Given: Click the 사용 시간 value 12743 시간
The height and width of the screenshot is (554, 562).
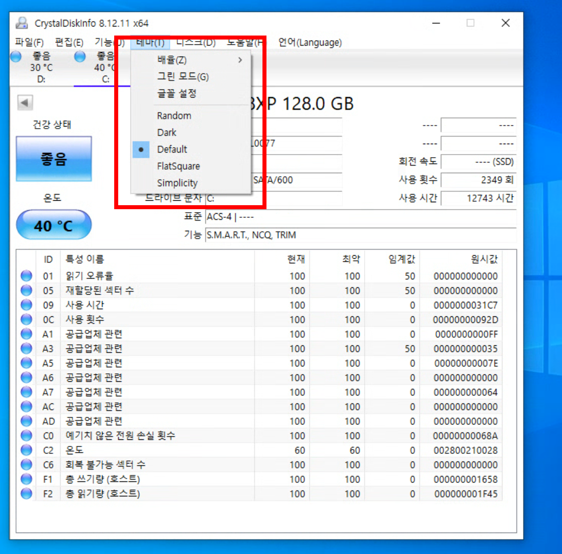Looking at the screenshot, I should point(478,198).
